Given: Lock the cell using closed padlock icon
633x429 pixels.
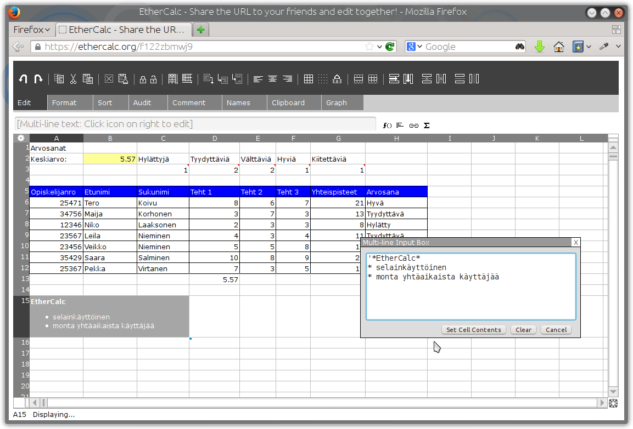Looking at the screenshot, I should tap(143, 79).
